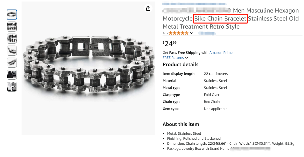The width and height of the screenshot is (304, 157).
Task: Click the "About this item" heading
Action: (x=181, y=124)
